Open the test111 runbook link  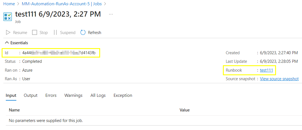266,70
